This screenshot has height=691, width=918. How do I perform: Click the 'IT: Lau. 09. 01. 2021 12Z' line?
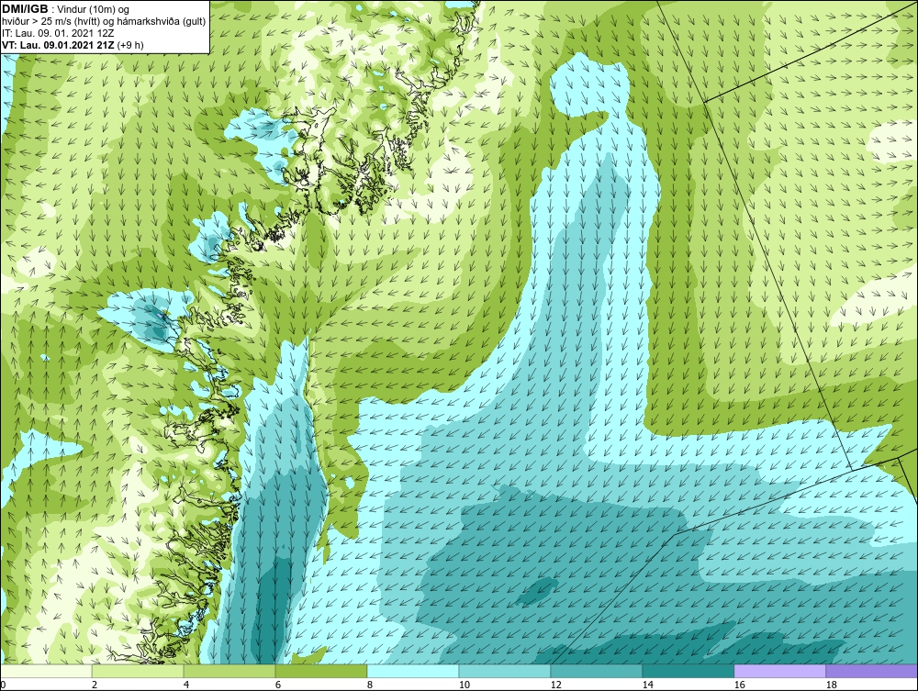pyautogui.click(x=58, y=33)
